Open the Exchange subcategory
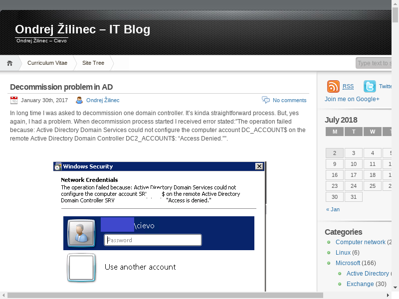Screen dimensions: 399x299 [x=360, y=284]
